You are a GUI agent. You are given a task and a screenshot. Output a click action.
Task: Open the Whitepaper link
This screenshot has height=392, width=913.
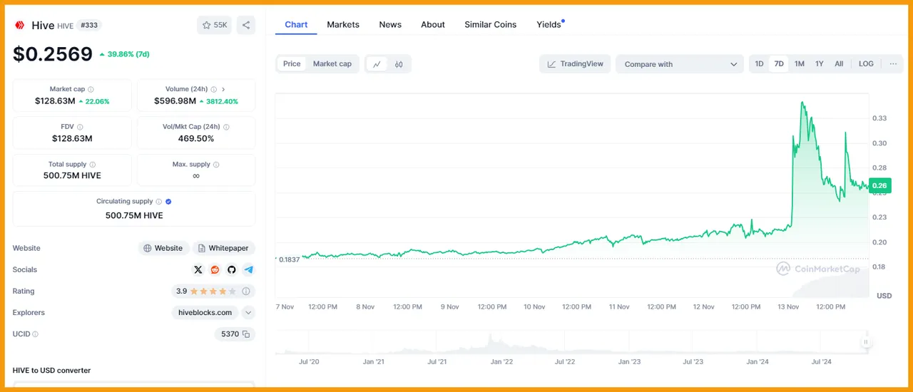tap(224, 248)
